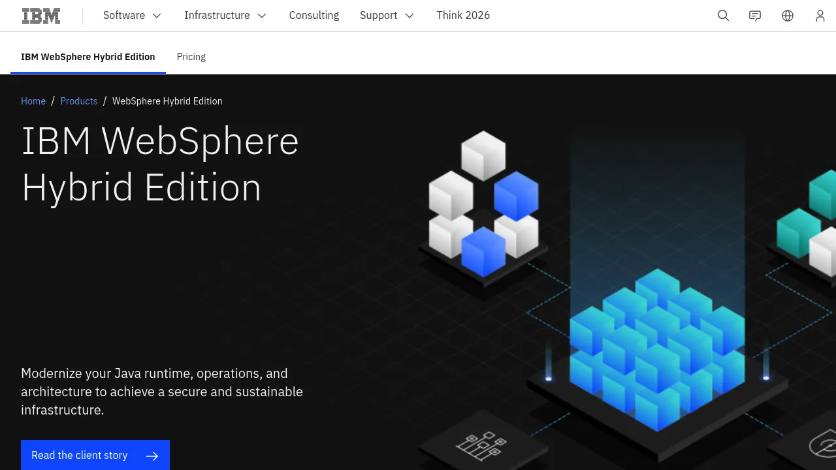
Task: Click the IBM logo
Action: (41, 16)
